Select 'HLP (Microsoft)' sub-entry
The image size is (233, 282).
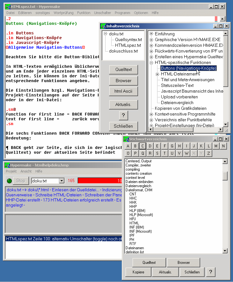(x=141, y=215)
